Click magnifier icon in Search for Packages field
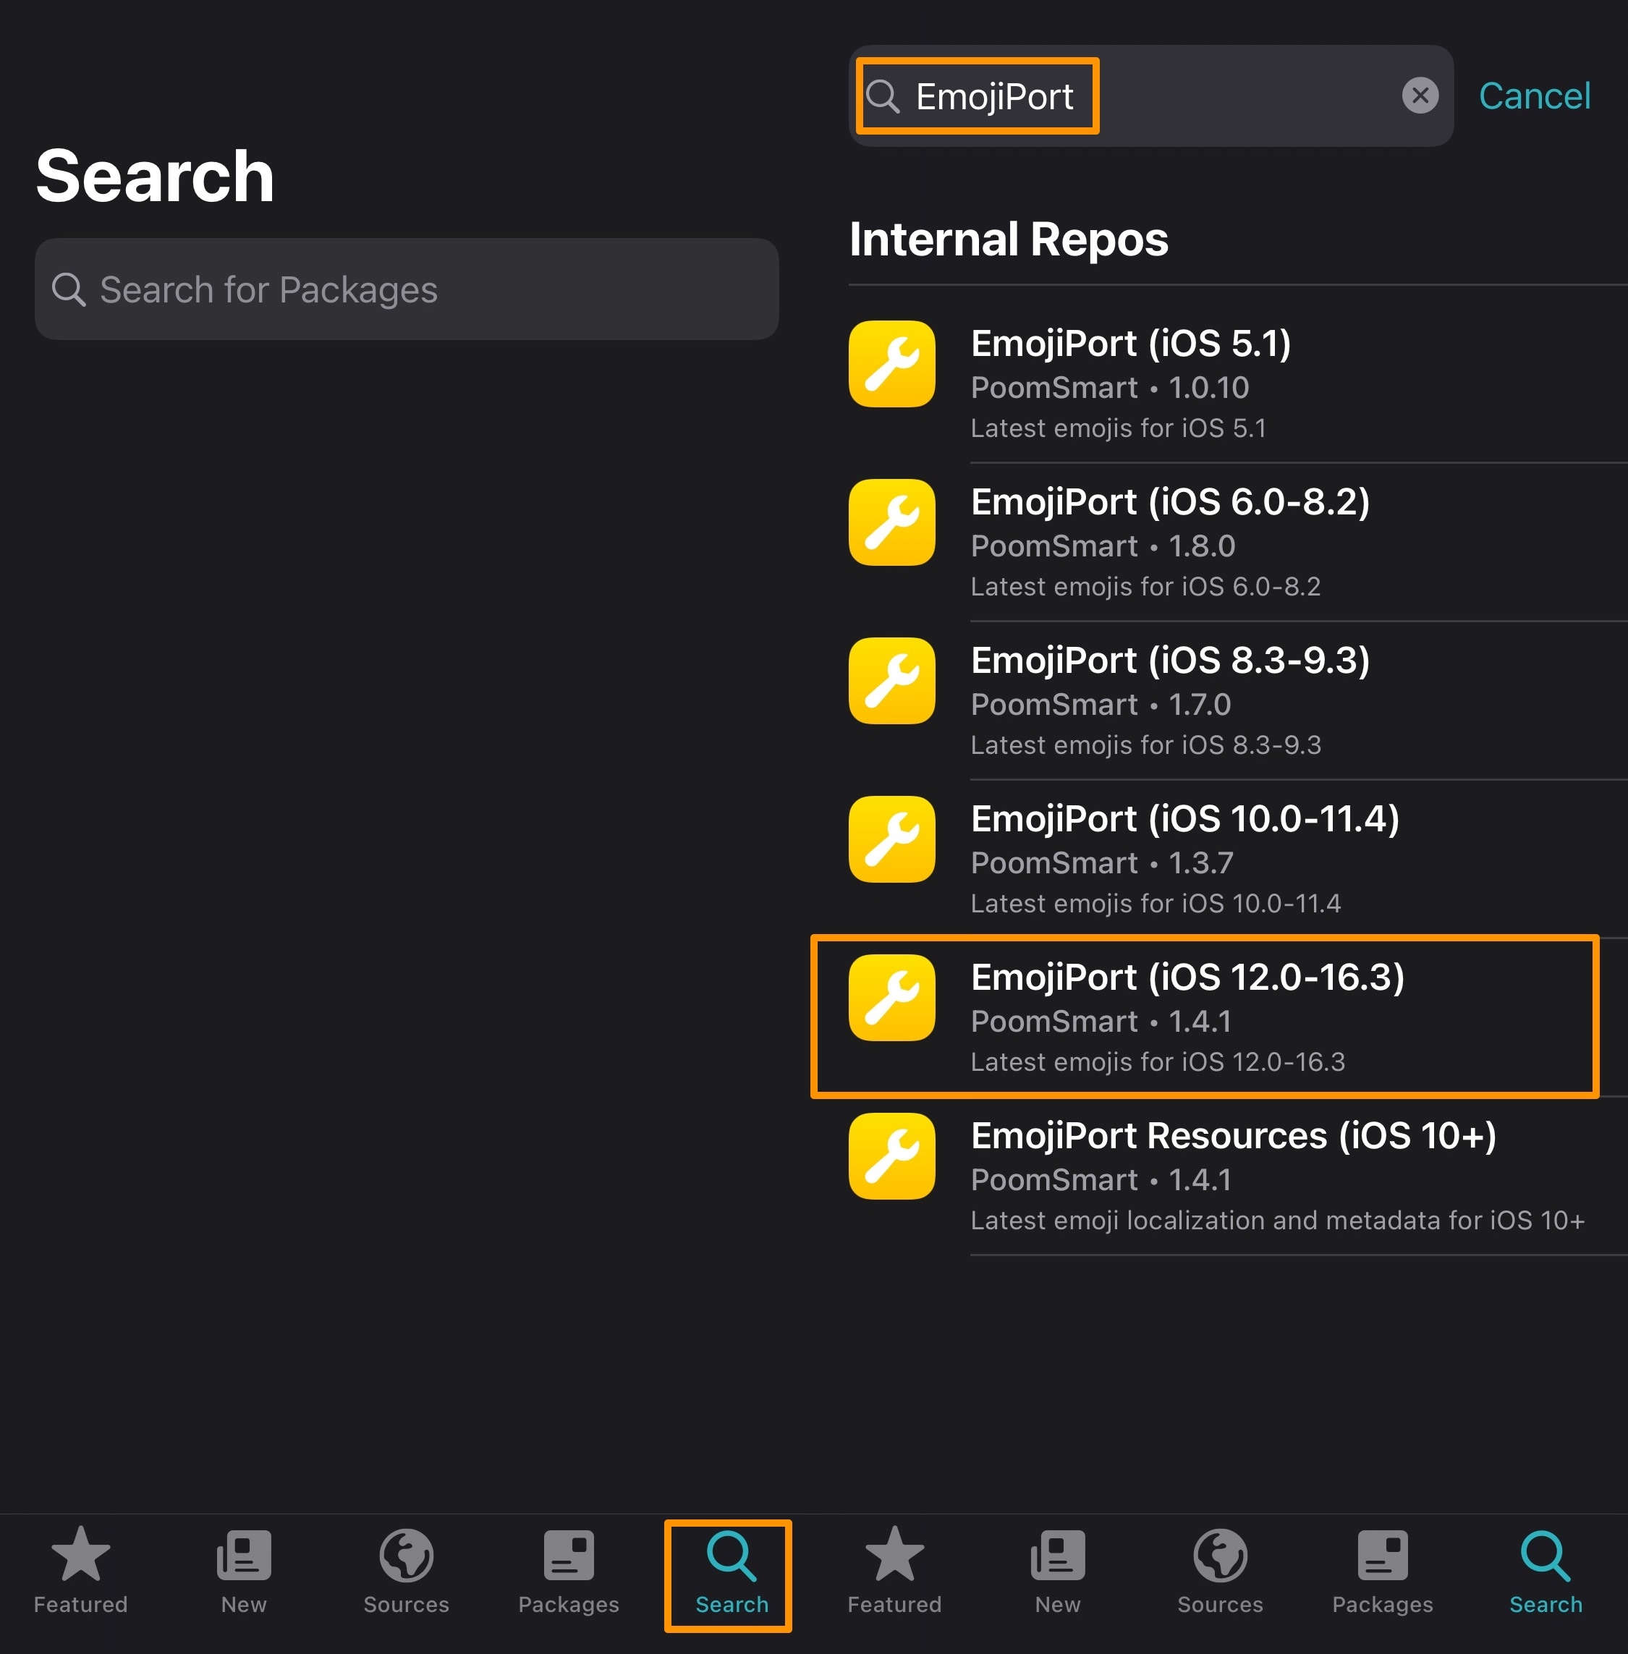 pos(69,290)
